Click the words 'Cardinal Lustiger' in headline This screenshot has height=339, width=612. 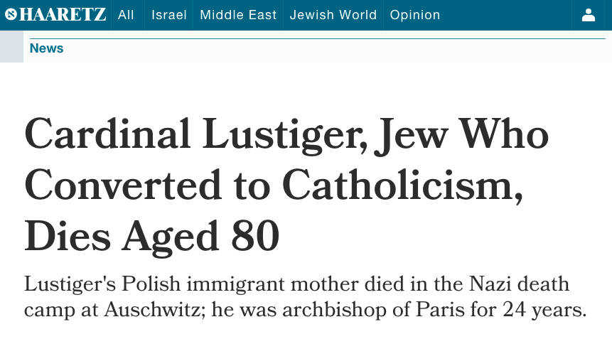point(190,134)
